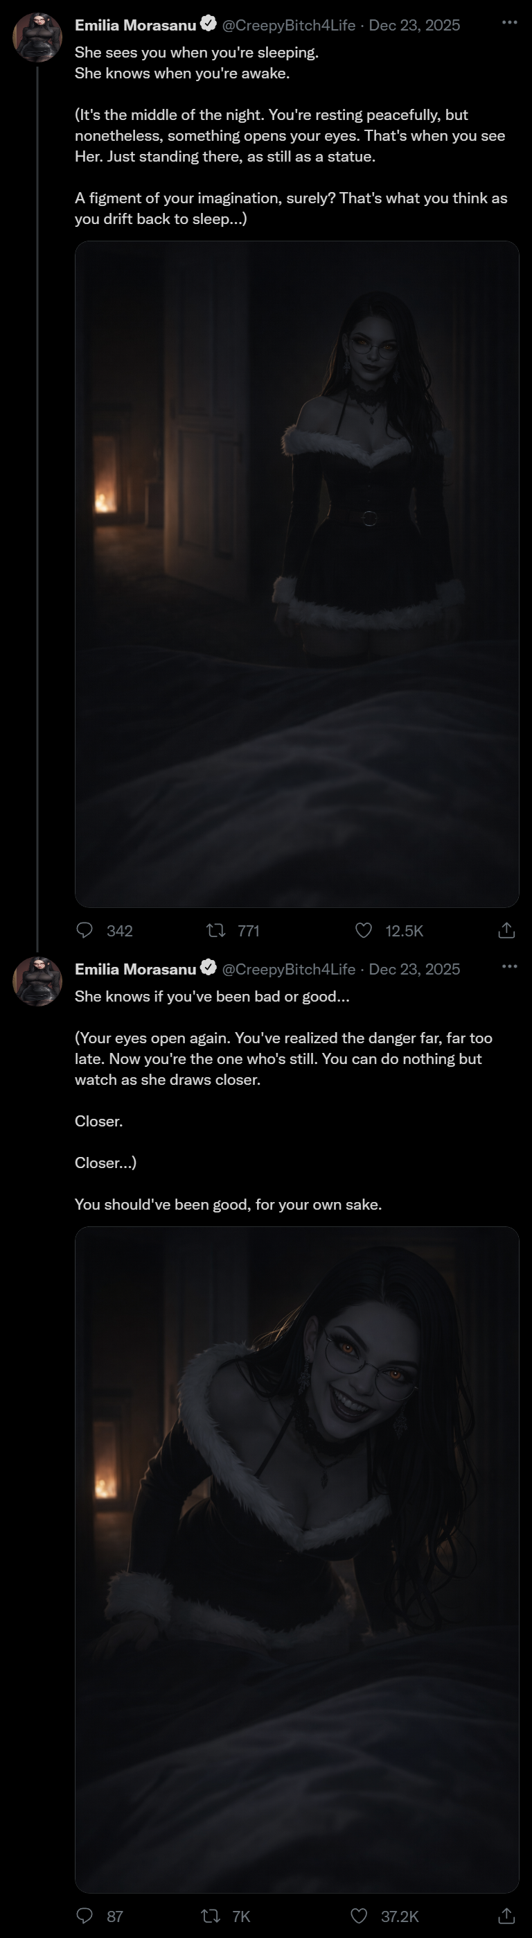Retweet the first tweet with 771 reposts
Image resolution: width=532 pixels, height=1938 pixels.
tap(216, 931)
